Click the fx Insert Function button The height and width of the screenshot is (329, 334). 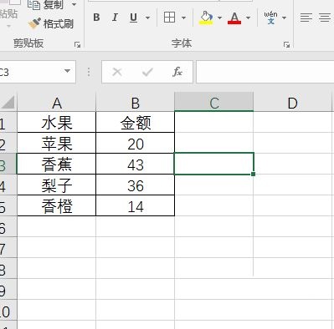point(177,72)
